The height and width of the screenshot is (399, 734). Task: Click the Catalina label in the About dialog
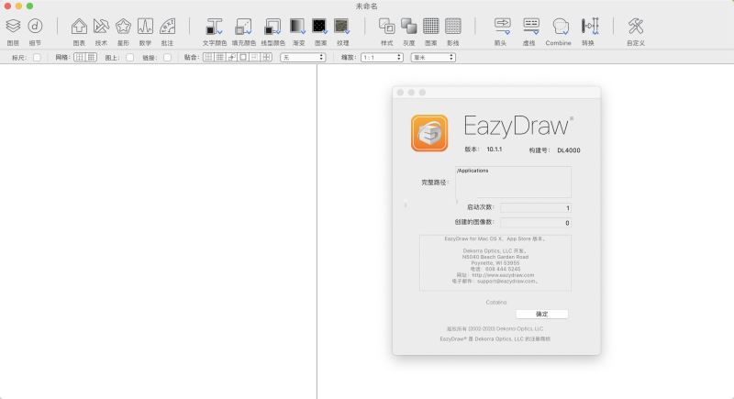pos(496,302)
